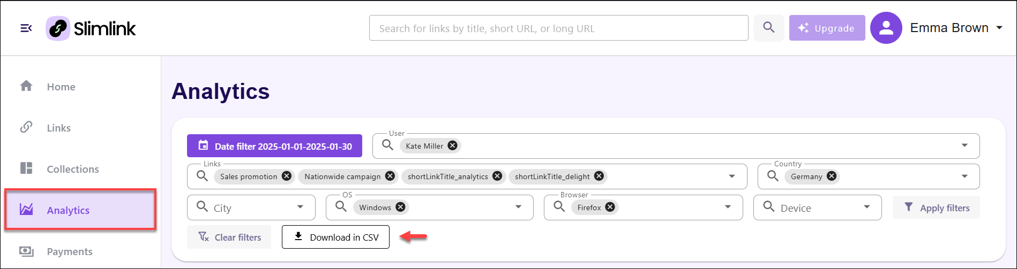Click the Clear filters button
Image resolution: width=1017 pixels, height=269 pixels.
229,237
